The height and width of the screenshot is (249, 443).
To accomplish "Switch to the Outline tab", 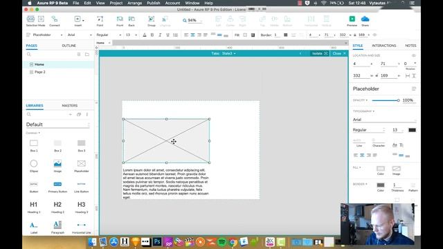I will coord(69,46).
